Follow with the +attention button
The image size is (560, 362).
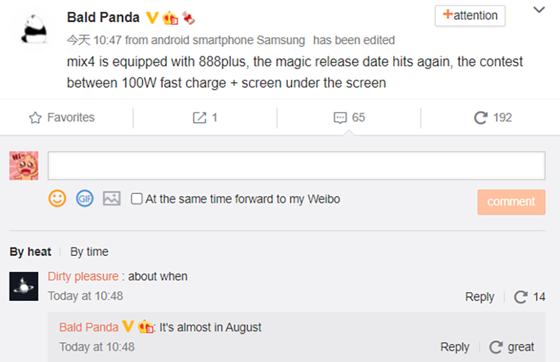pos(470,16)
